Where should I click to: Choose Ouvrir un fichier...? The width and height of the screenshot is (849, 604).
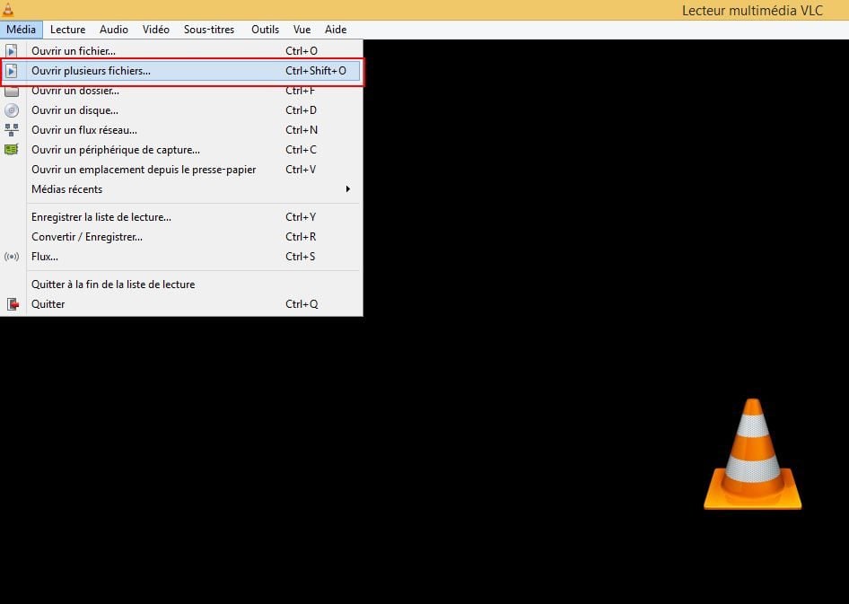click(x=181, y=51)
